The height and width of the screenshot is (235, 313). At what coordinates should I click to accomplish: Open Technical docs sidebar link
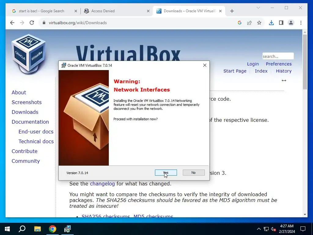tap(36, 141)
